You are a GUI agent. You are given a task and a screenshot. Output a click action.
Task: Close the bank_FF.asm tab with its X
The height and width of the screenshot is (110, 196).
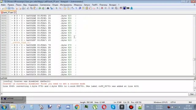(x=15, y=13)
